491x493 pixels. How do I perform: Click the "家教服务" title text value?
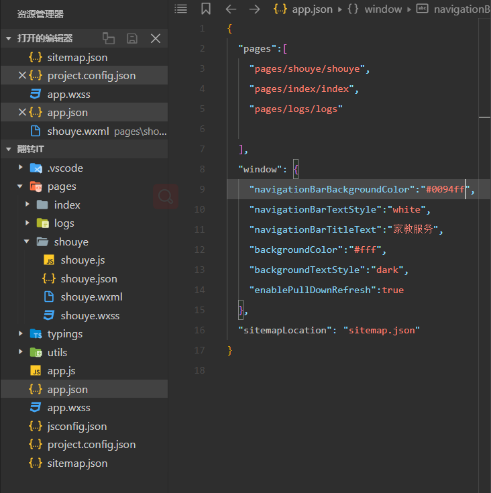point(413,229)
